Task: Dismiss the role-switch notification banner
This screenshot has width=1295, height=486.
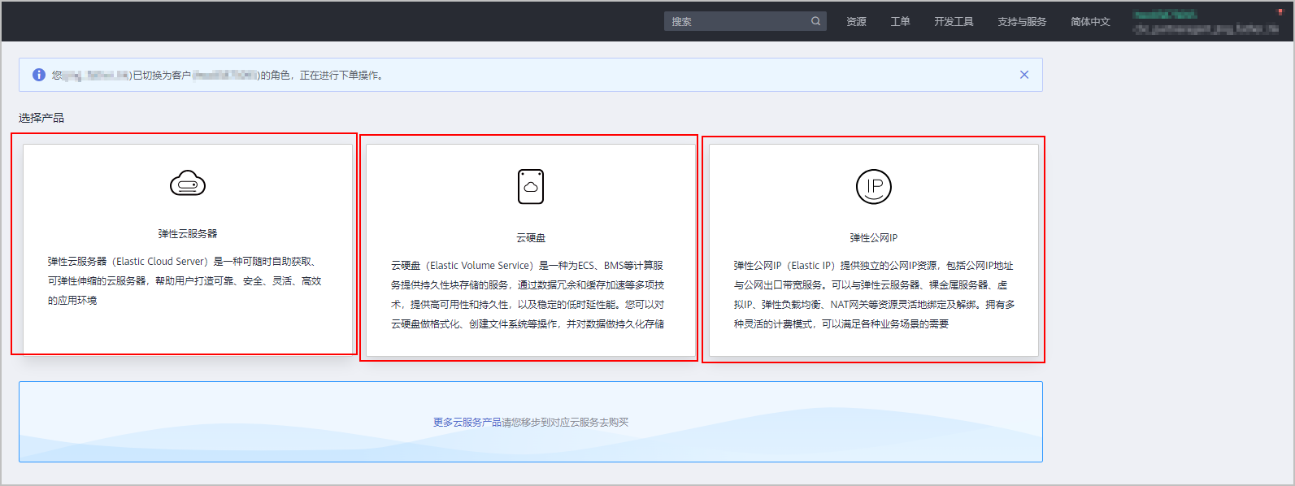Action: 1024,75
